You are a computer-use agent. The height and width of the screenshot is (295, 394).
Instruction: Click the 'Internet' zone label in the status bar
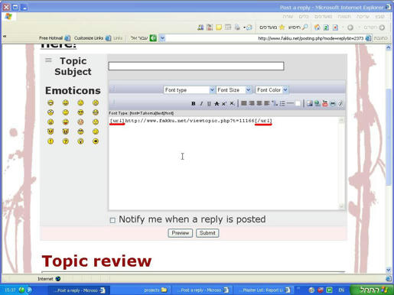45,279
